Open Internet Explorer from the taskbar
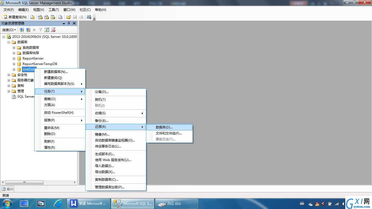This screenshot has width=372, height=209. point(58,204)
